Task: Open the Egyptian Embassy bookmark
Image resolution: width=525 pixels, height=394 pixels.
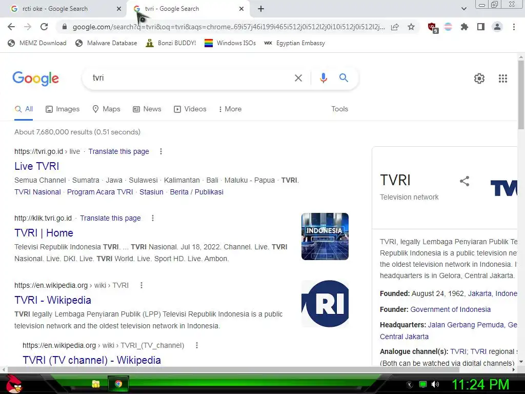Action: coord(294,43)
